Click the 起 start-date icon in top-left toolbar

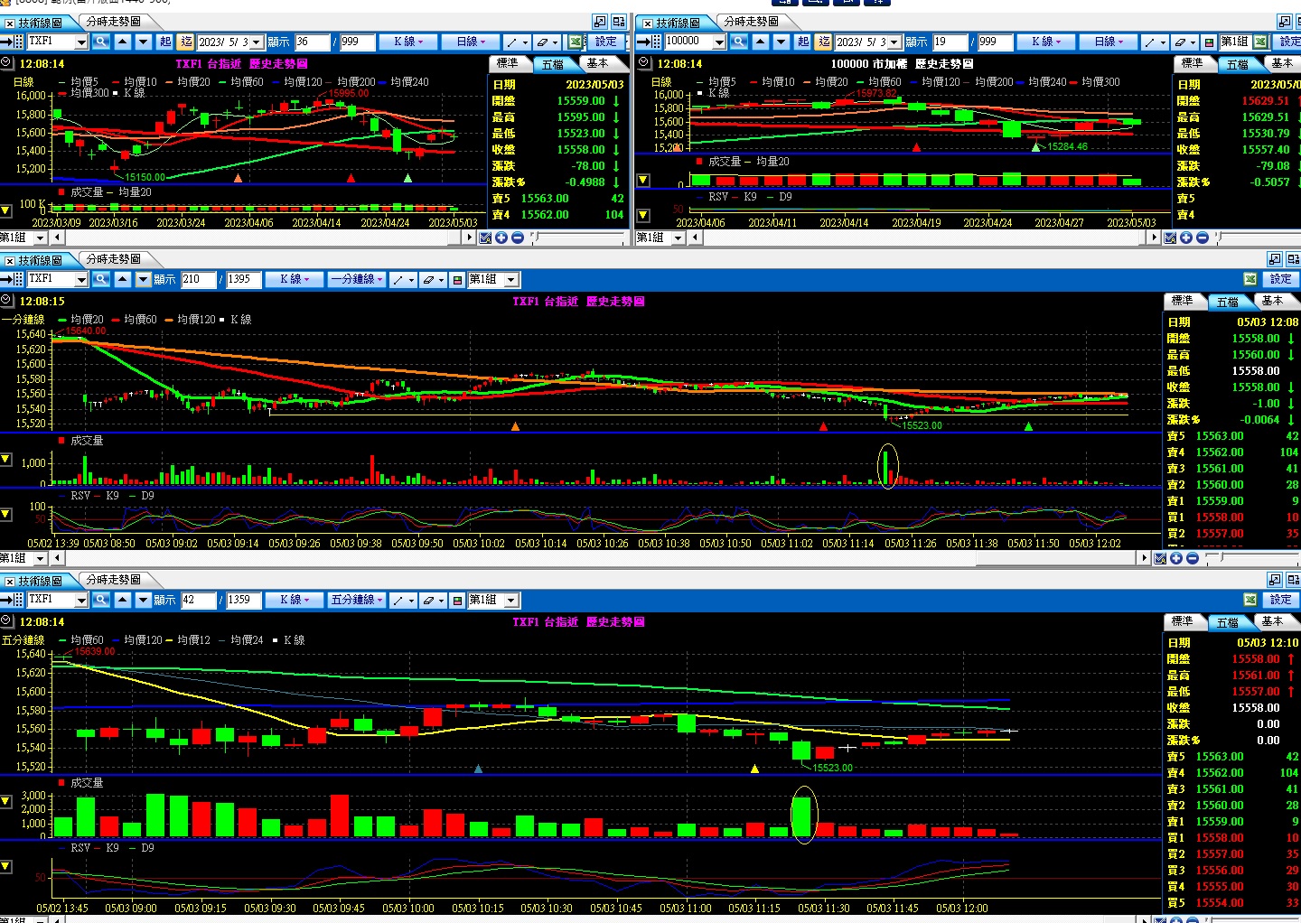(165, 42)
